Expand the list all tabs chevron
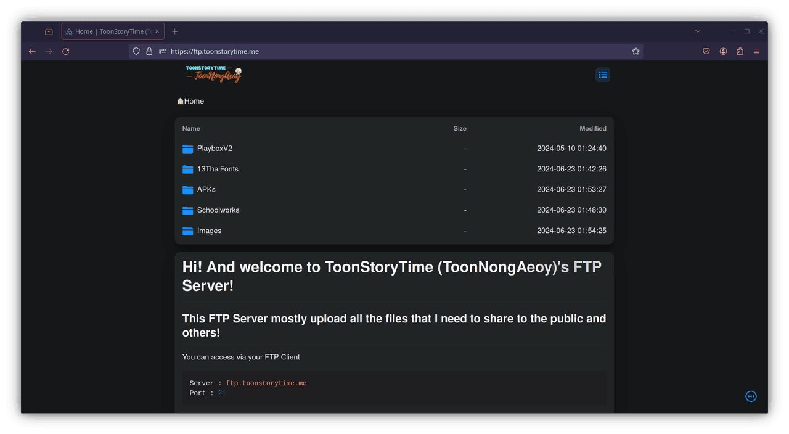 [698, 31]
